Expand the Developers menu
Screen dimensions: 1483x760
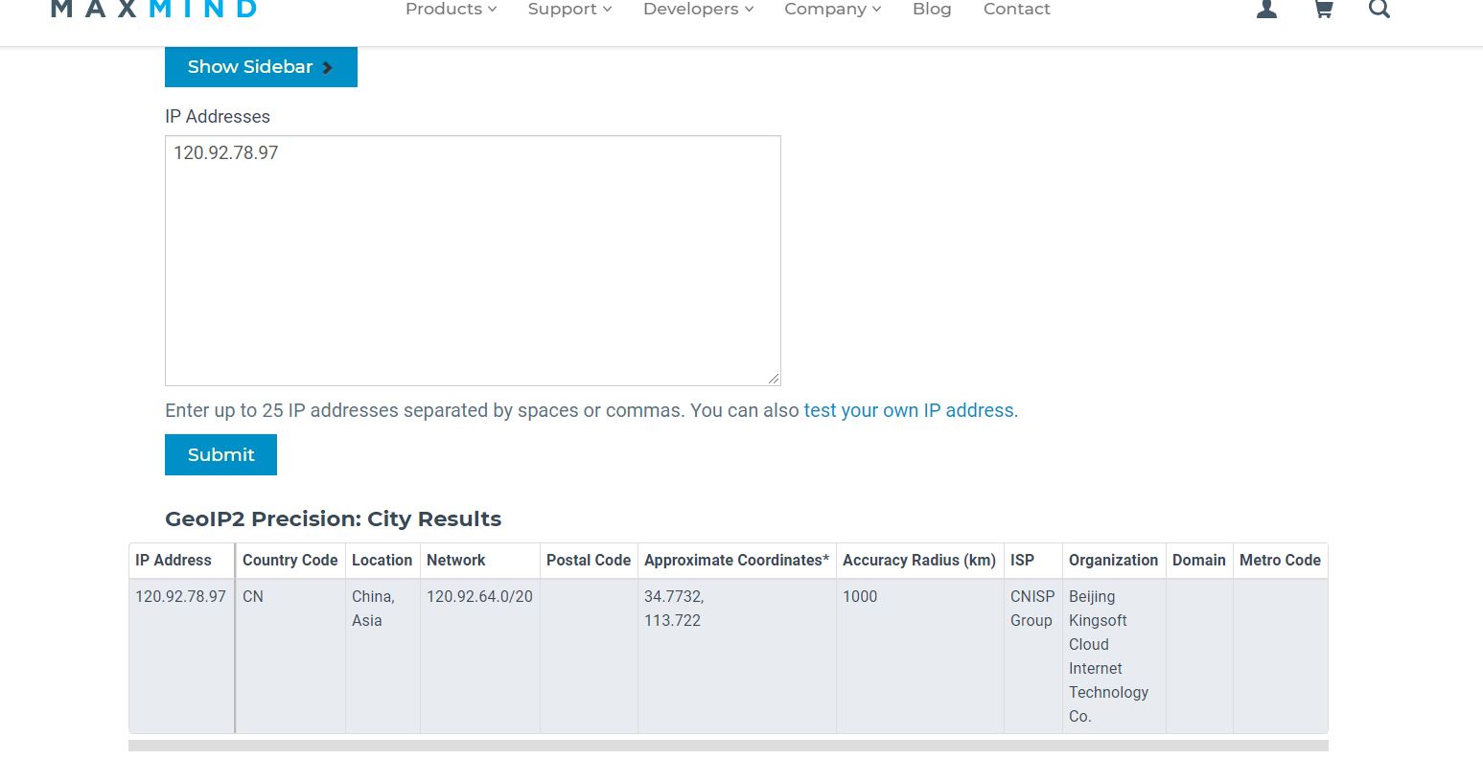pos(698,9)
